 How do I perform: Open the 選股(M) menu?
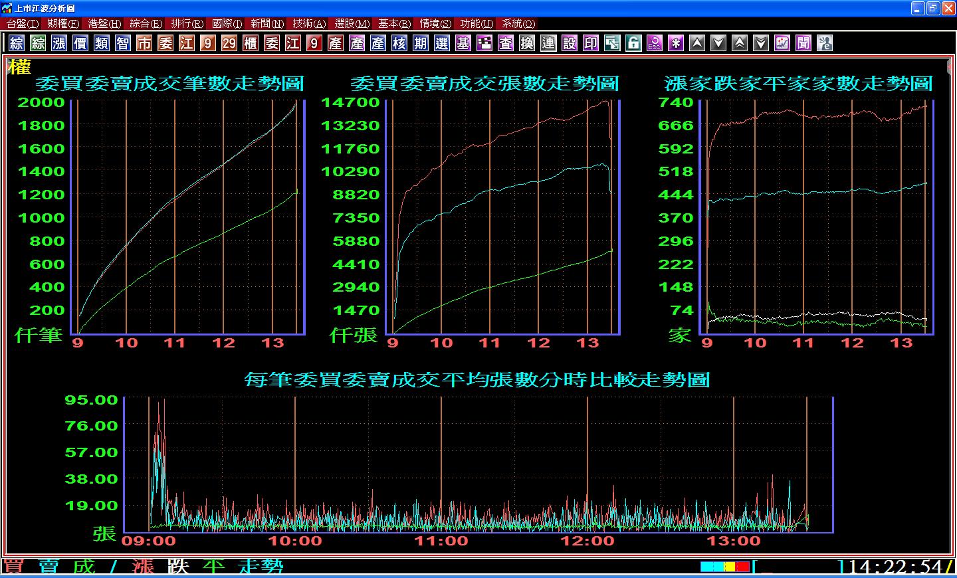click(x=352, y=23)
